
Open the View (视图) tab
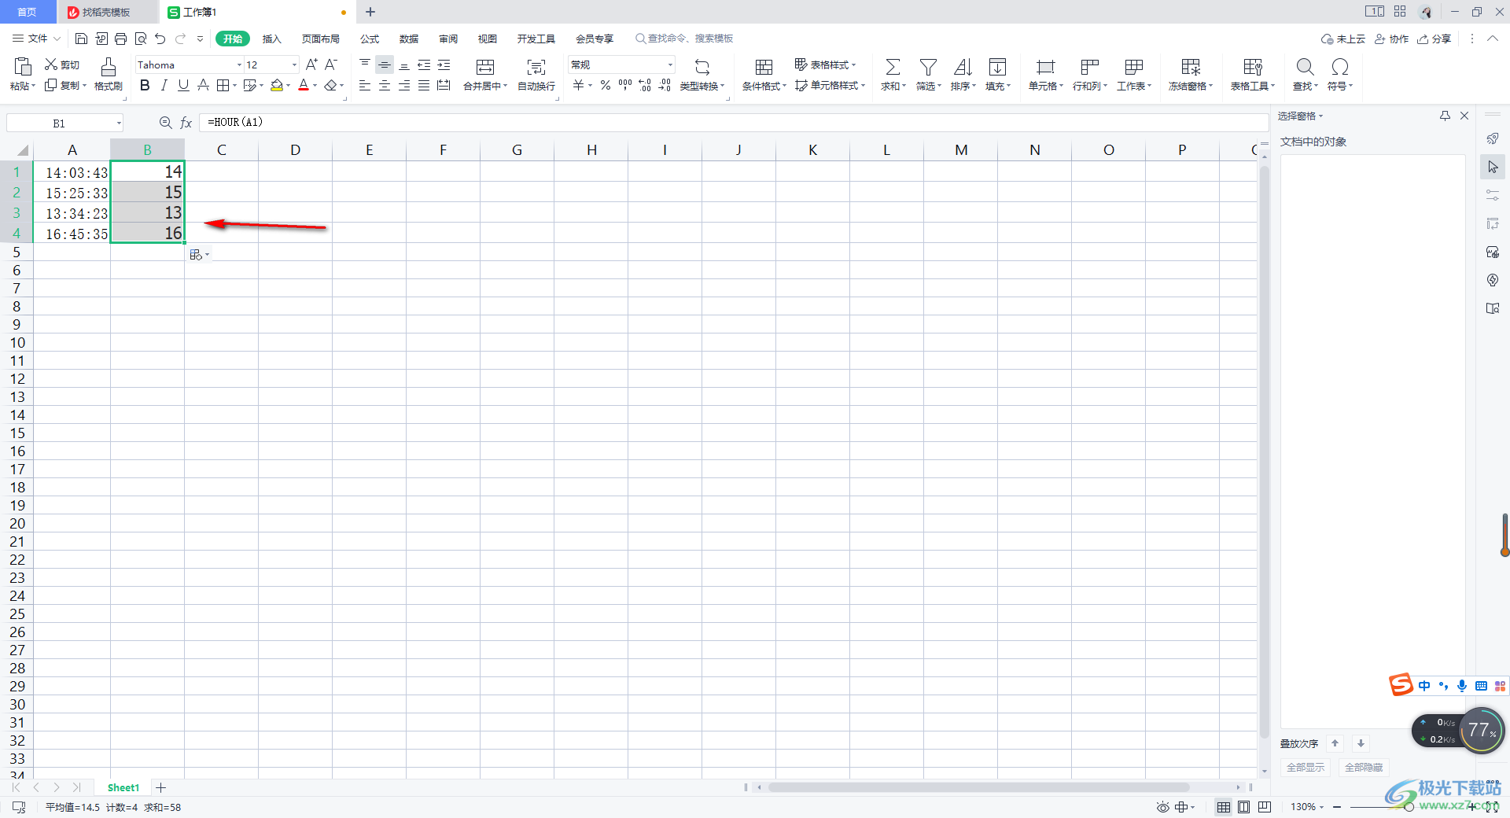coord(488,39)
